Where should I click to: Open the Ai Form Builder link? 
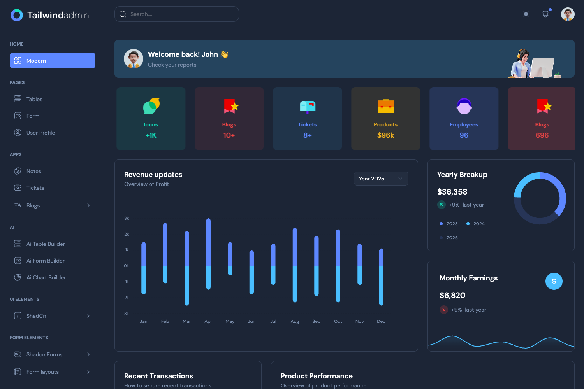pyautogui.click(x=53, y=261)
